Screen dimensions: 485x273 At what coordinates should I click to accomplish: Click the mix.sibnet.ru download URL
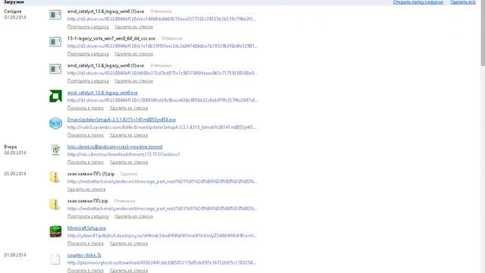pos(124,155)
